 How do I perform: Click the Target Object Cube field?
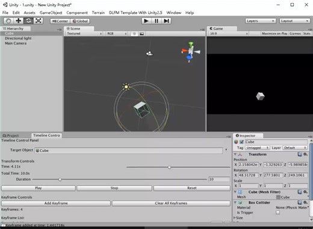129,151
